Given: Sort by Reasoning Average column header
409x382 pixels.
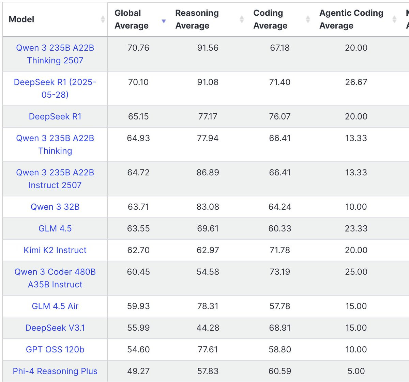Looking at the screenshot, I should [197, 19].
